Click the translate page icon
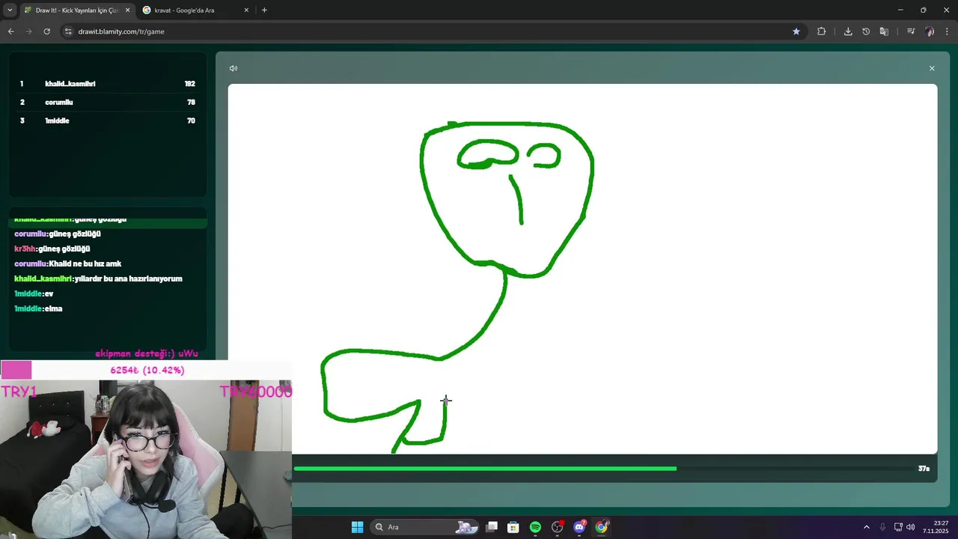Image resolution: width=958 pixels, height=539 pixels. tap(884, 31)
